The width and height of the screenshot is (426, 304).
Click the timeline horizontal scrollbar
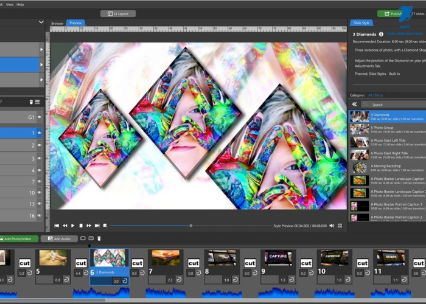coord(53,300)
